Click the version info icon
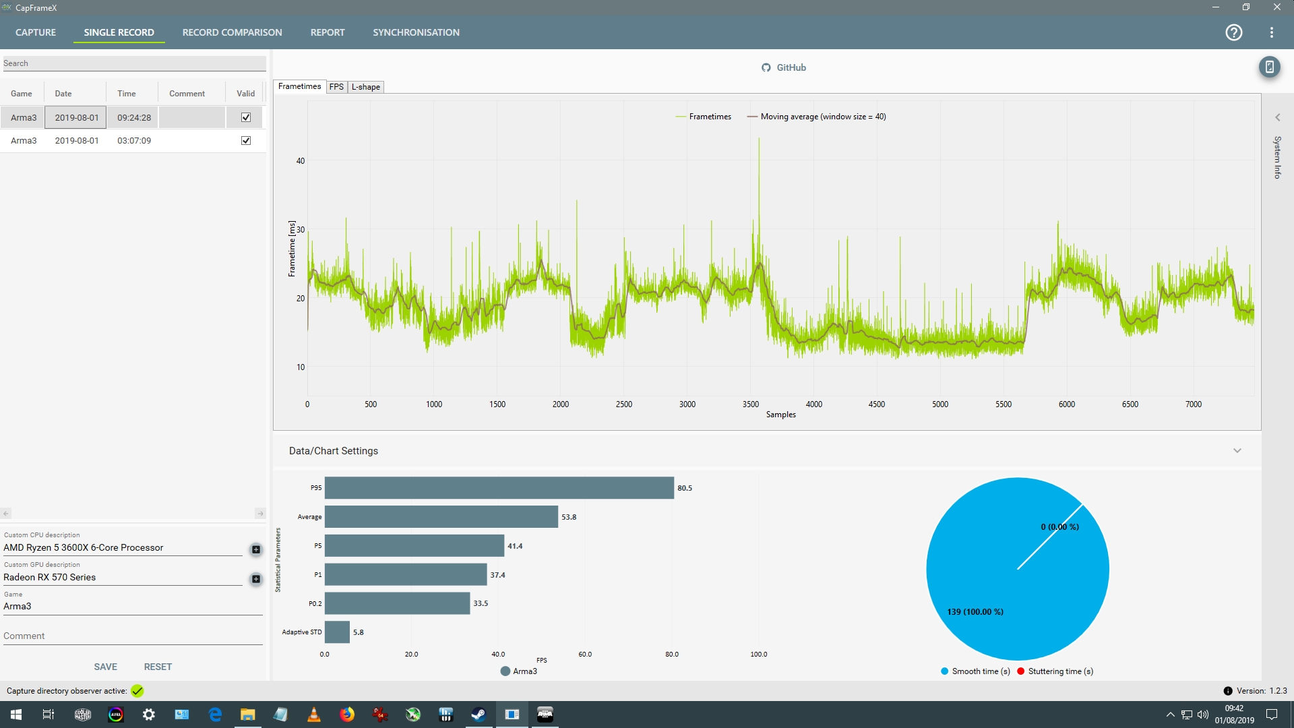This screenshot has height=728, width=1294. [1228, 691]
